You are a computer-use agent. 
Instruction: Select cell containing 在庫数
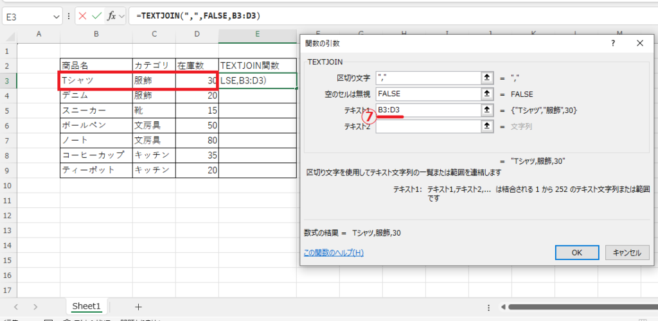coord(197,65)
